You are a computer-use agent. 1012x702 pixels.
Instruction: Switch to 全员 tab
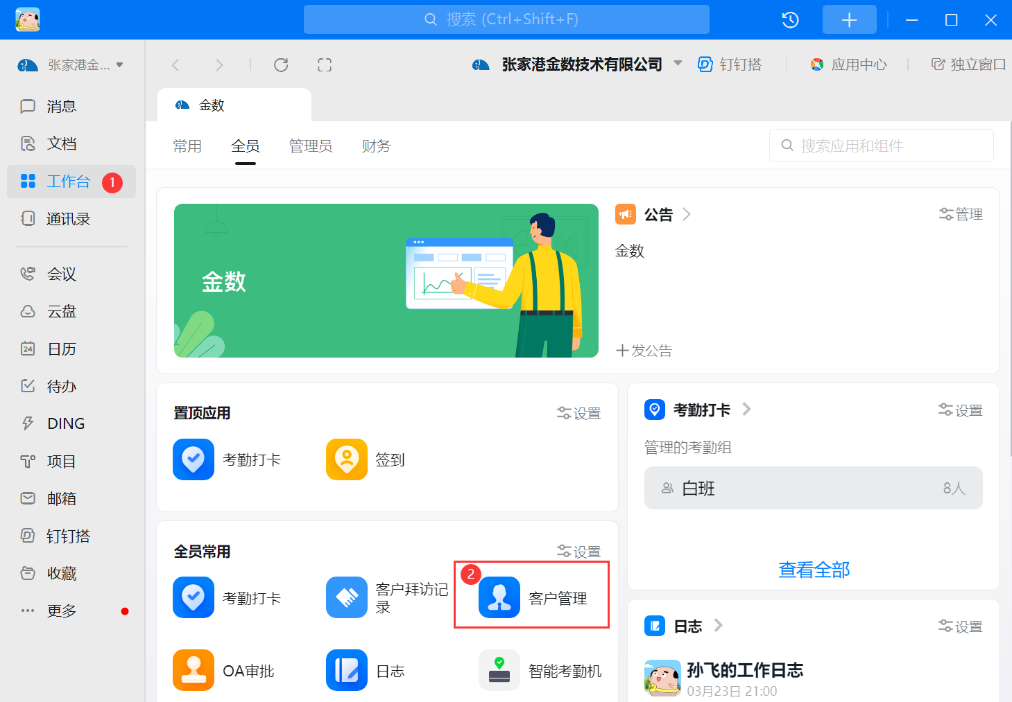(246, 146)
